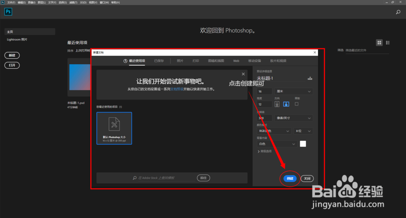Viewport: 406px width, 218px height.
Task: Open the 像素/英寸 resolution unit dropdown
Action: 294,118
